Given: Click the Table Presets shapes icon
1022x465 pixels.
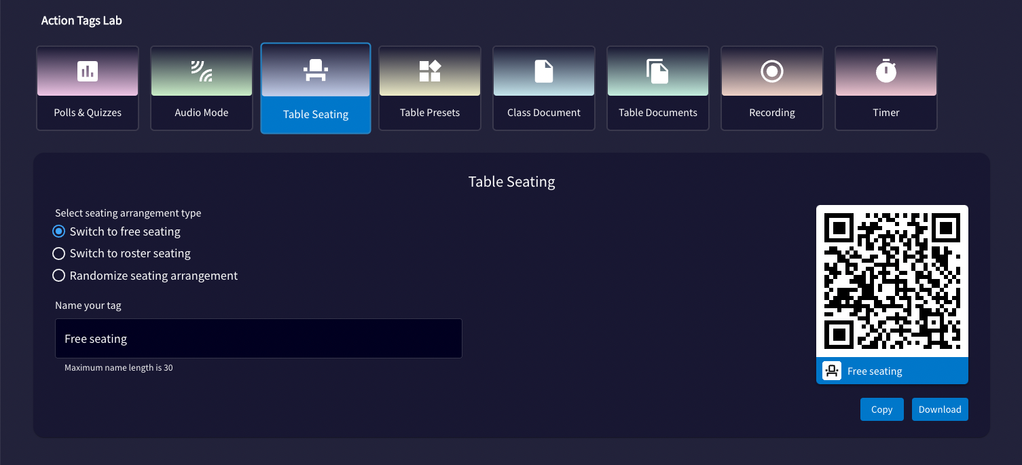Looking at the screenshot, I should (x=430, y=71).
